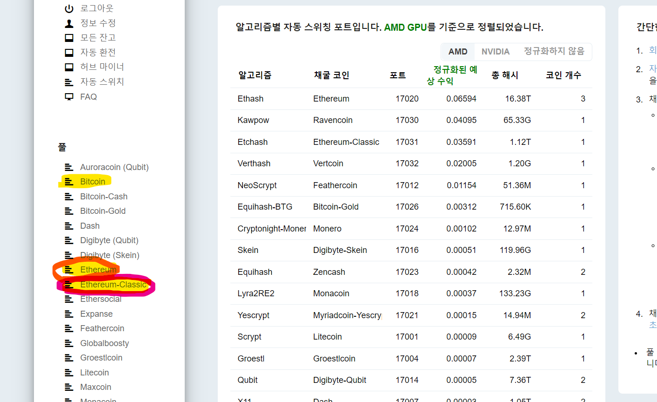The height and width of the screenshot is (402, 657).
Task: Click the bars icon beside Litecoin
Action: [69, 373]
